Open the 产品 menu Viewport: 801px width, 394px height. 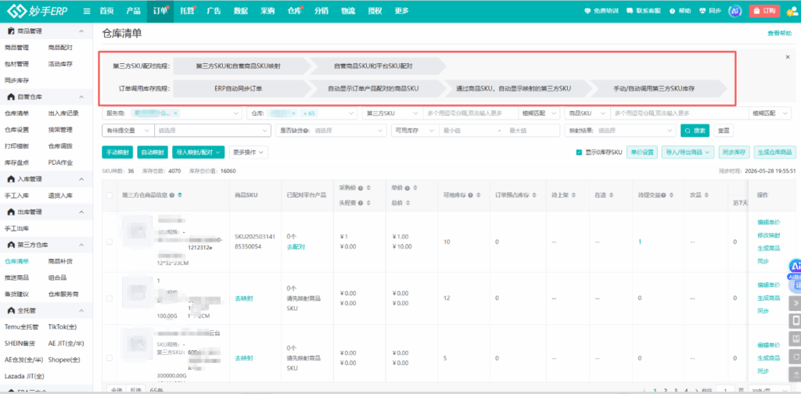(x=133, y=11)
